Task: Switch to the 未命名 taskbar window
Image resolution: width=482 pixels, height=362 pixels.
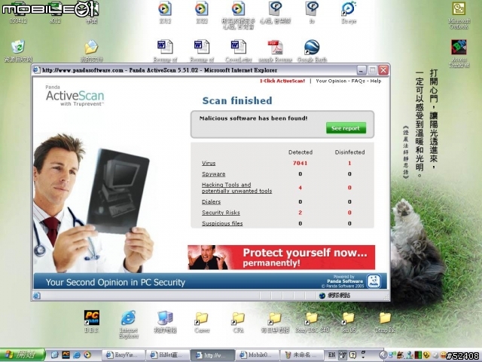Action: coord(303,355)
